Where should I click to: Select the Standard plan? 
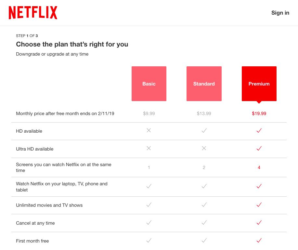204,84
